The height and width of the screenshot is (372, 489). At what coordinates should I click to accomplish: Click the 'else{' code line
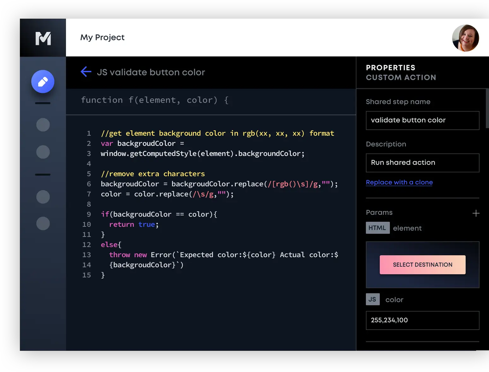point(111,245)
